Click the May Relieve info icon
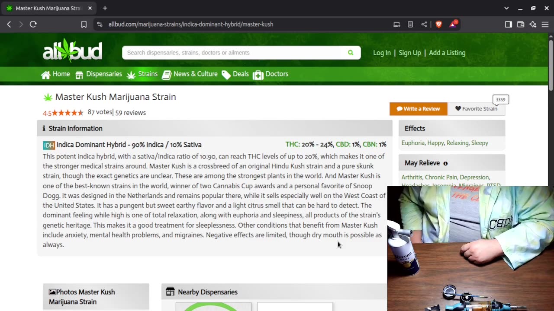This screenshot has height=311, width=554. click(x=445, y=163)
